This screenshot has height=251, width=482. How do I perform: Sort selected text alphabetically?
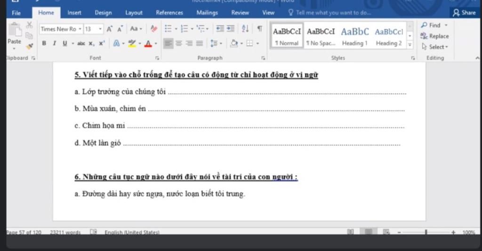[245, 29]
